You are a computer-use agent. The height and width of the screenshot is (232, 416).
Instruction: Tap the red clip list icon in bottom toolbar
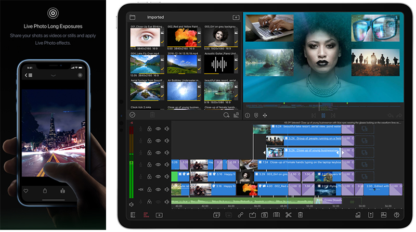click(x=146, y=215)
